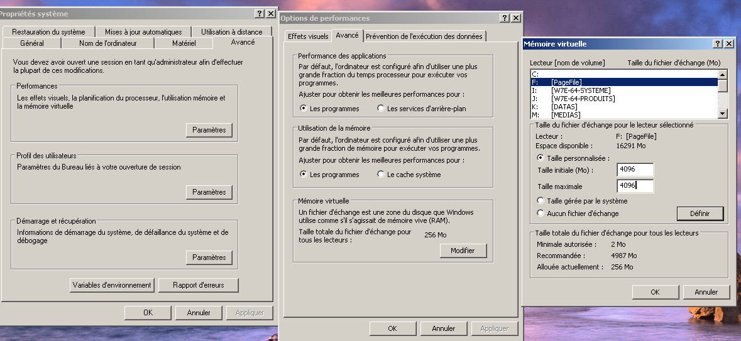This screenshot has height=341, width=741.
Task: Click Annuler in Options de performances
Action: tap(444, 328)
